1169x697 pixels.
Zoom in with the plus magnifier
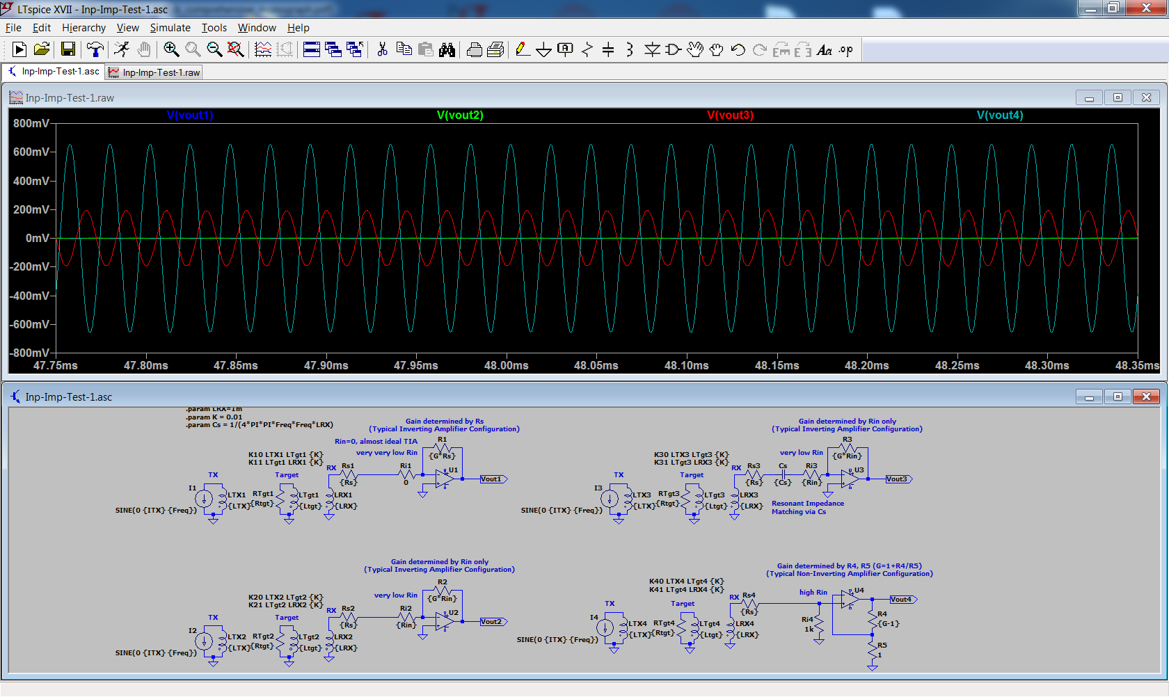(x=171, y=49)
